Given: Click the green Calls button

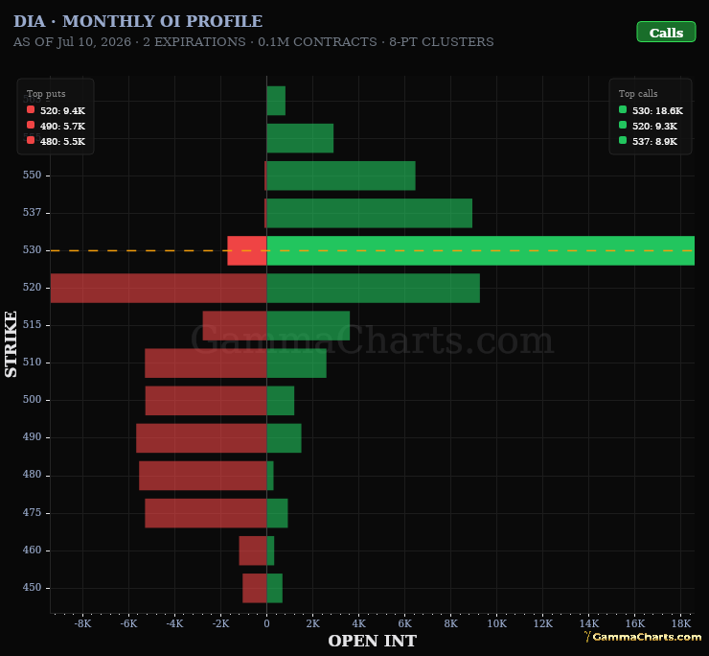Looking at the screenshot, I should [666, 32].
